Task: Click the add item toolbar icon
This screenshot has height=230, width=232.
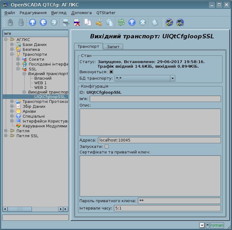Action: [65, 22]
